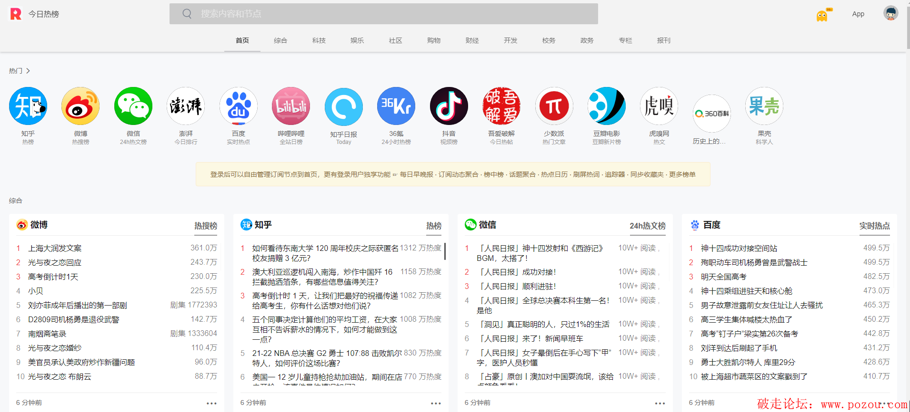910x412 pixels.
Task: Open the 澎湃 今日排行 source icon
Action: 186,106
